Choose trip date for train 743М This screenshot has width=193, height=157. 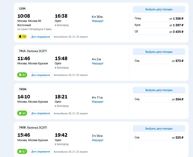159,90
